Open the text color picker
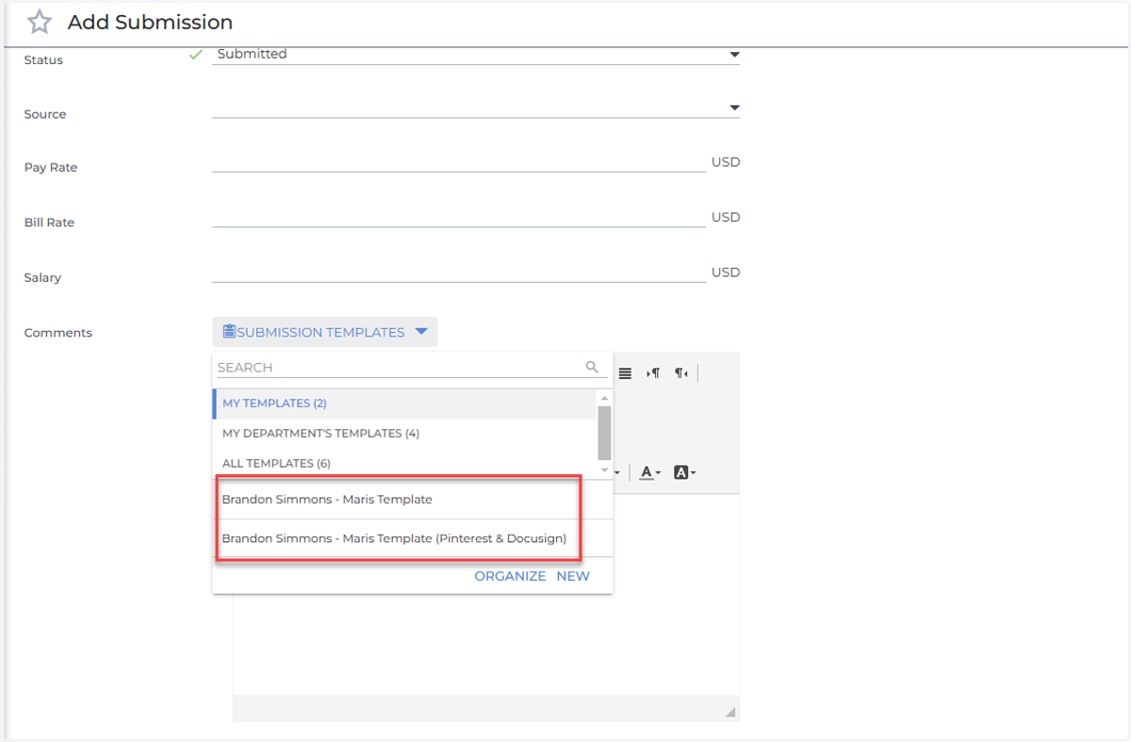The width and height of the screenshot is (1131, 742). click(x=650, y=472)
